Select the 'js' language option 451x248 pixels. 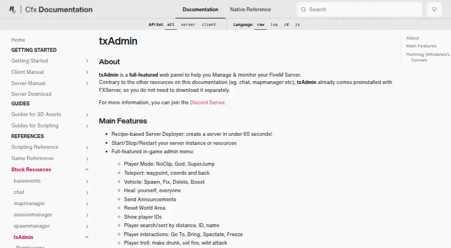coord(298,25)
